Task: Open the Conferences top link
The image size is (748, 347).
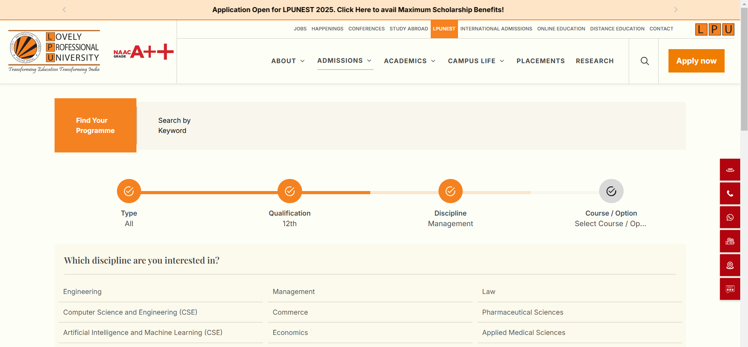Action: (x=366, y=29)
